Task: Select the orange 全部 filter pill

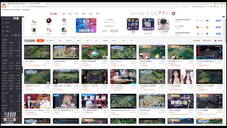Action: 40,41
